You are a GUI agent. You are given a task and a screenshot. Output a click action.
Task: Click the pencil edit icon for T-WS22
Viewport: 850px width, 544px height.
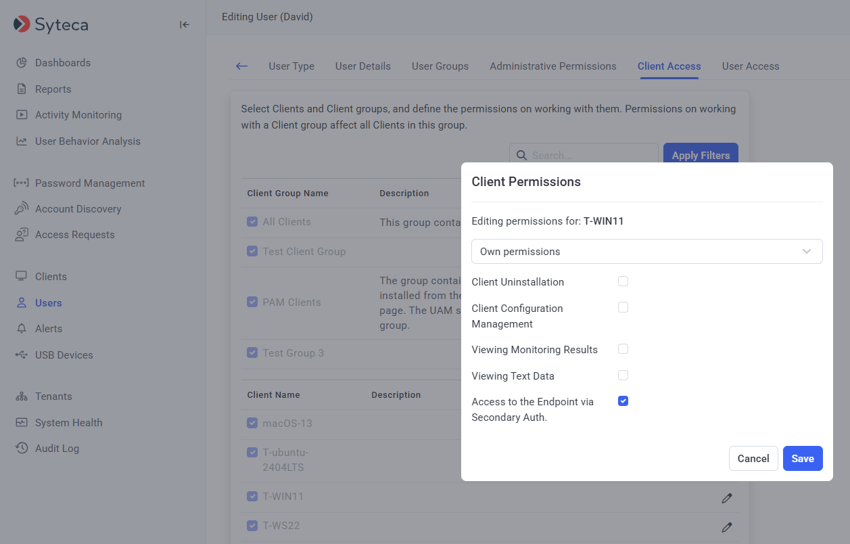726,526
